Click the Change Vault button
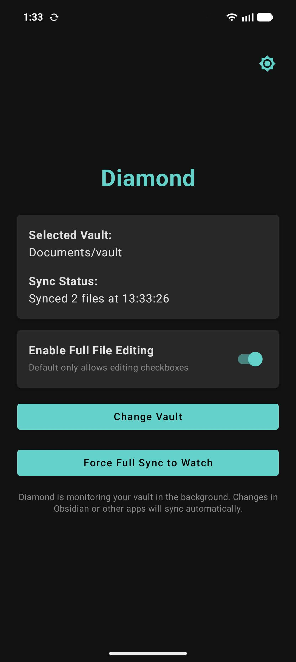296x662 pixels. tap(148, 417)
